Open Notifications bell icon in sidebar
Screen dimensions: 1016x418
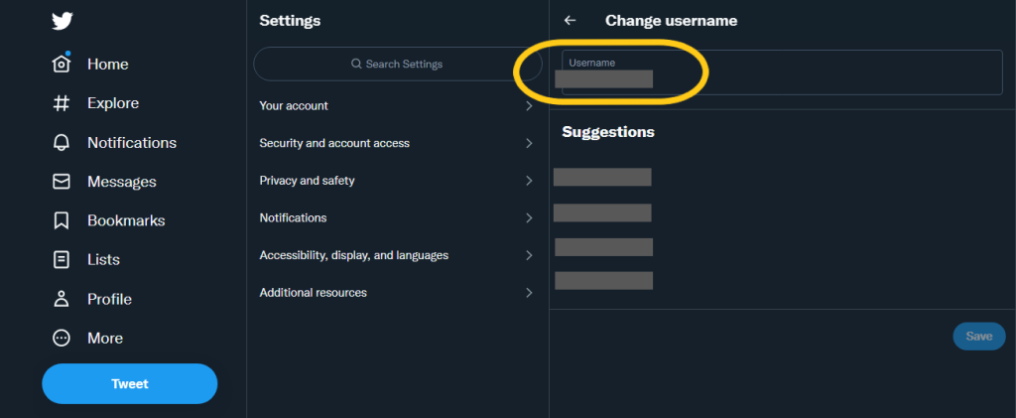point(62,143)
